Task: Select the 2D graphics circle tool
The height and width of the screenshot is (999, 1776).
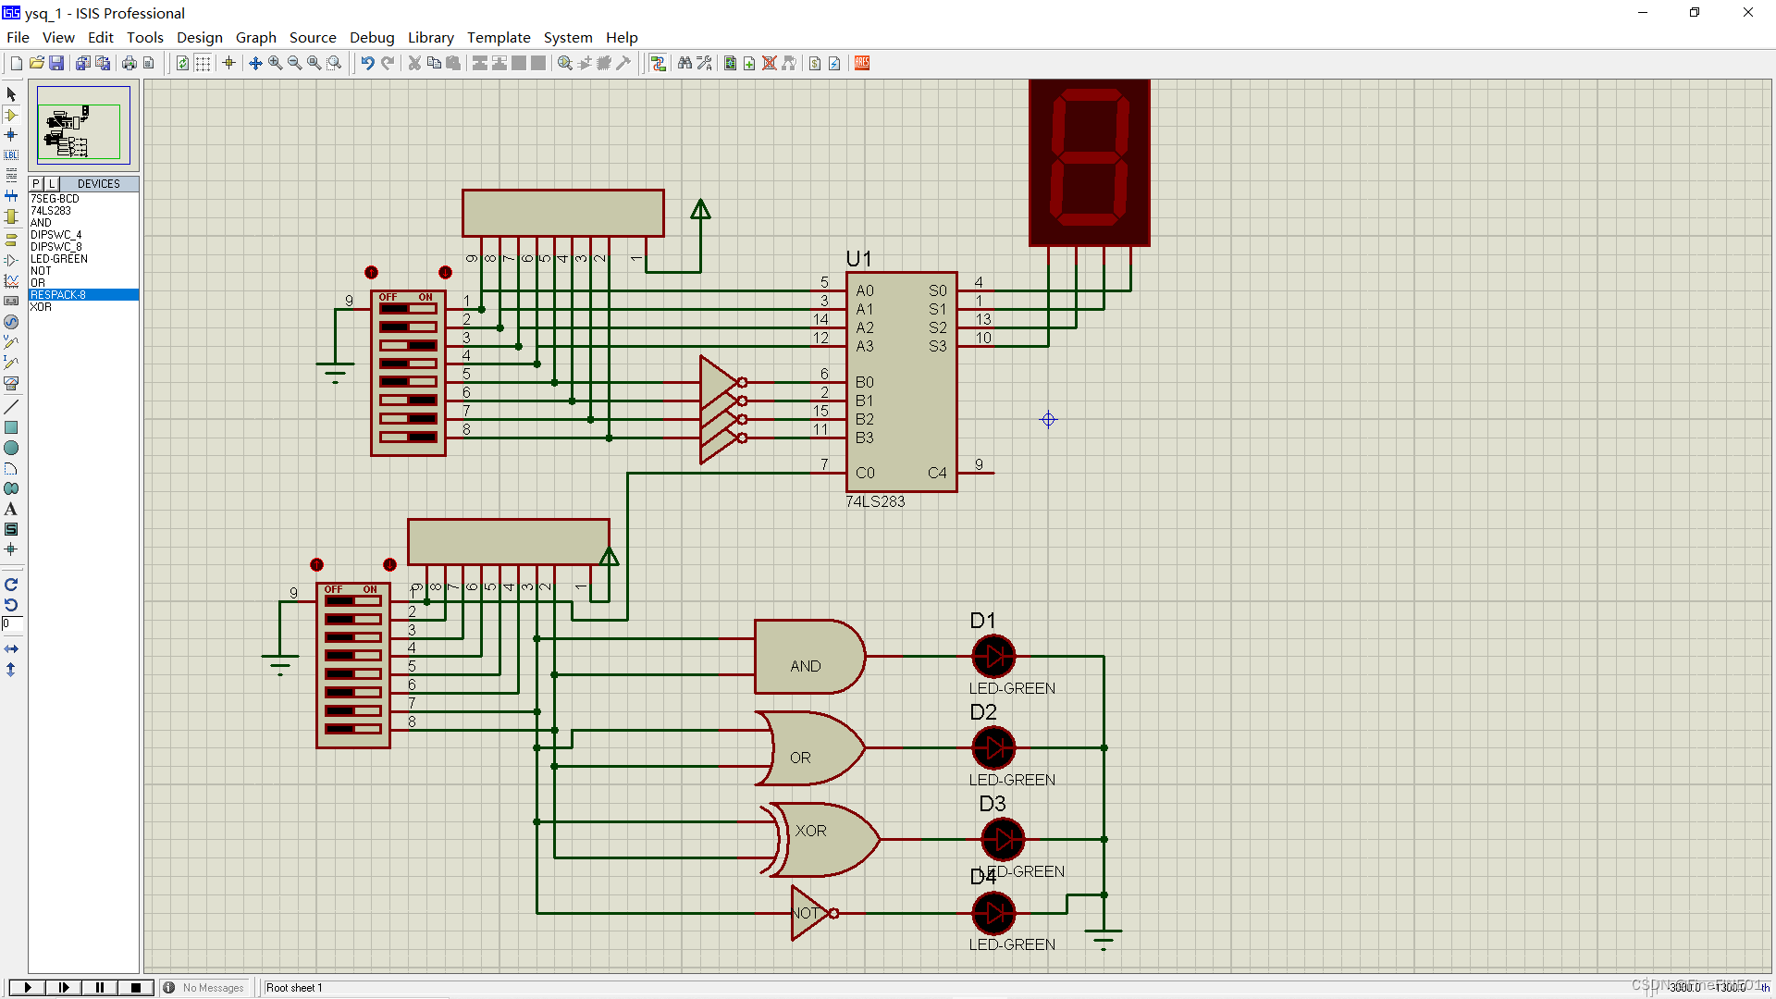Action: (11, 449)
